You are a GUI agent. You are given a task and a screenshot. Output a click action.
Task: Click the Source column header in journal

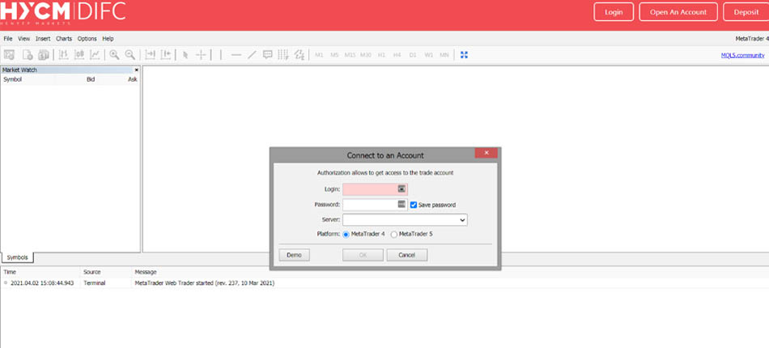pos(92,272)
